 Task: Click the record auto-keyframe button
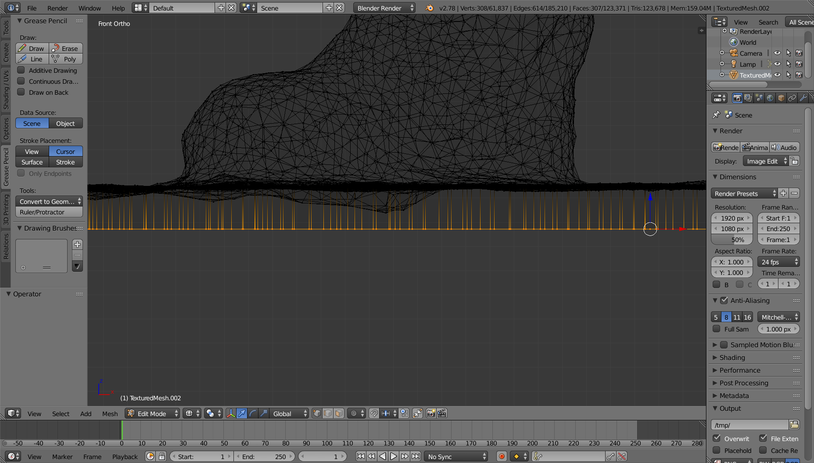(x=502, y=456)
